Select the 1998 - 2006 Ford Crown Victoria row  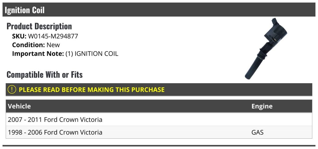click(159, 132)
